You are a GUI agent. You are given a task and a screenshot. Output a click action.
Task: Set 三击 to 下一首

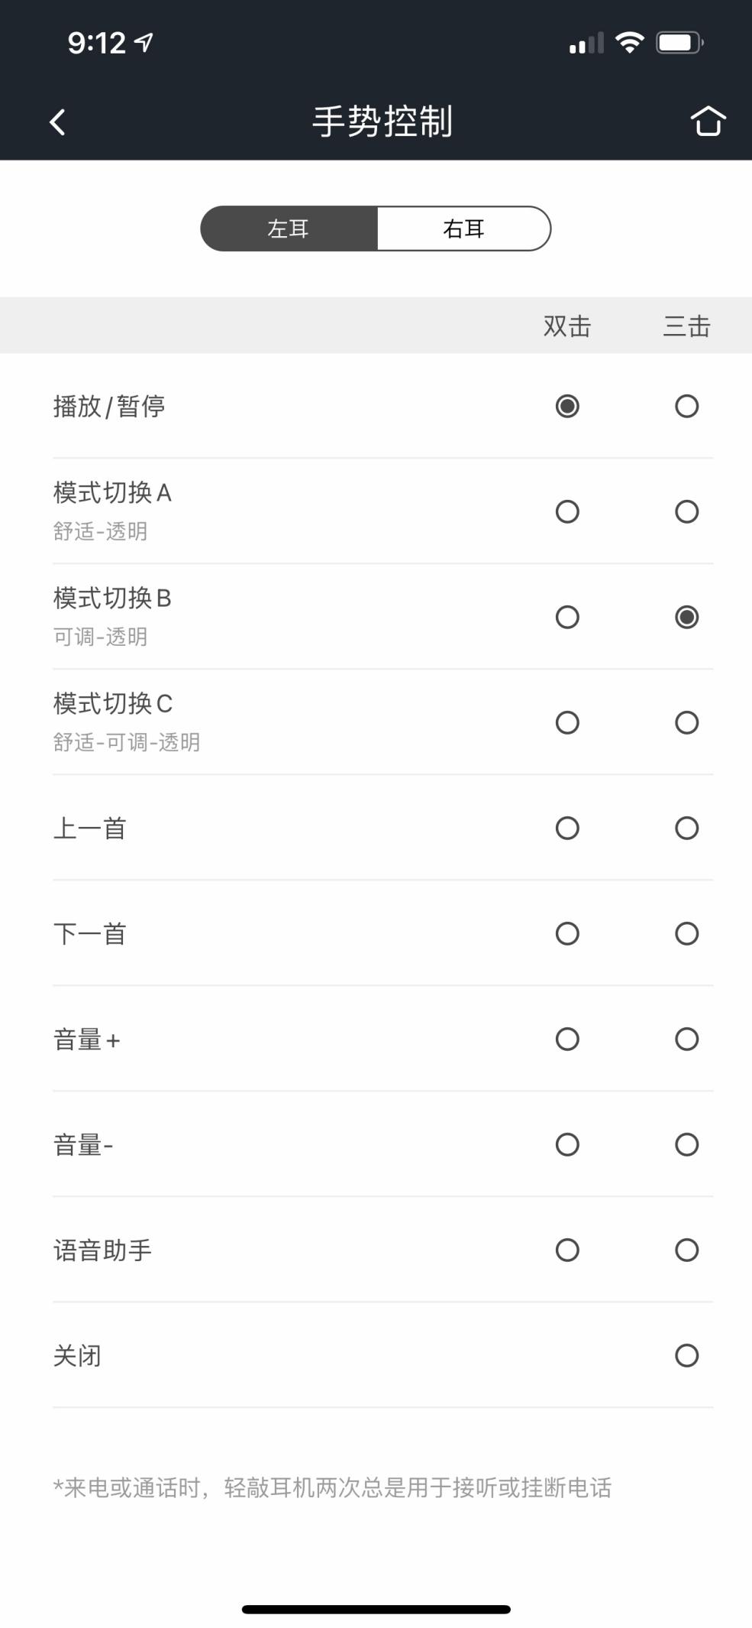686,933
